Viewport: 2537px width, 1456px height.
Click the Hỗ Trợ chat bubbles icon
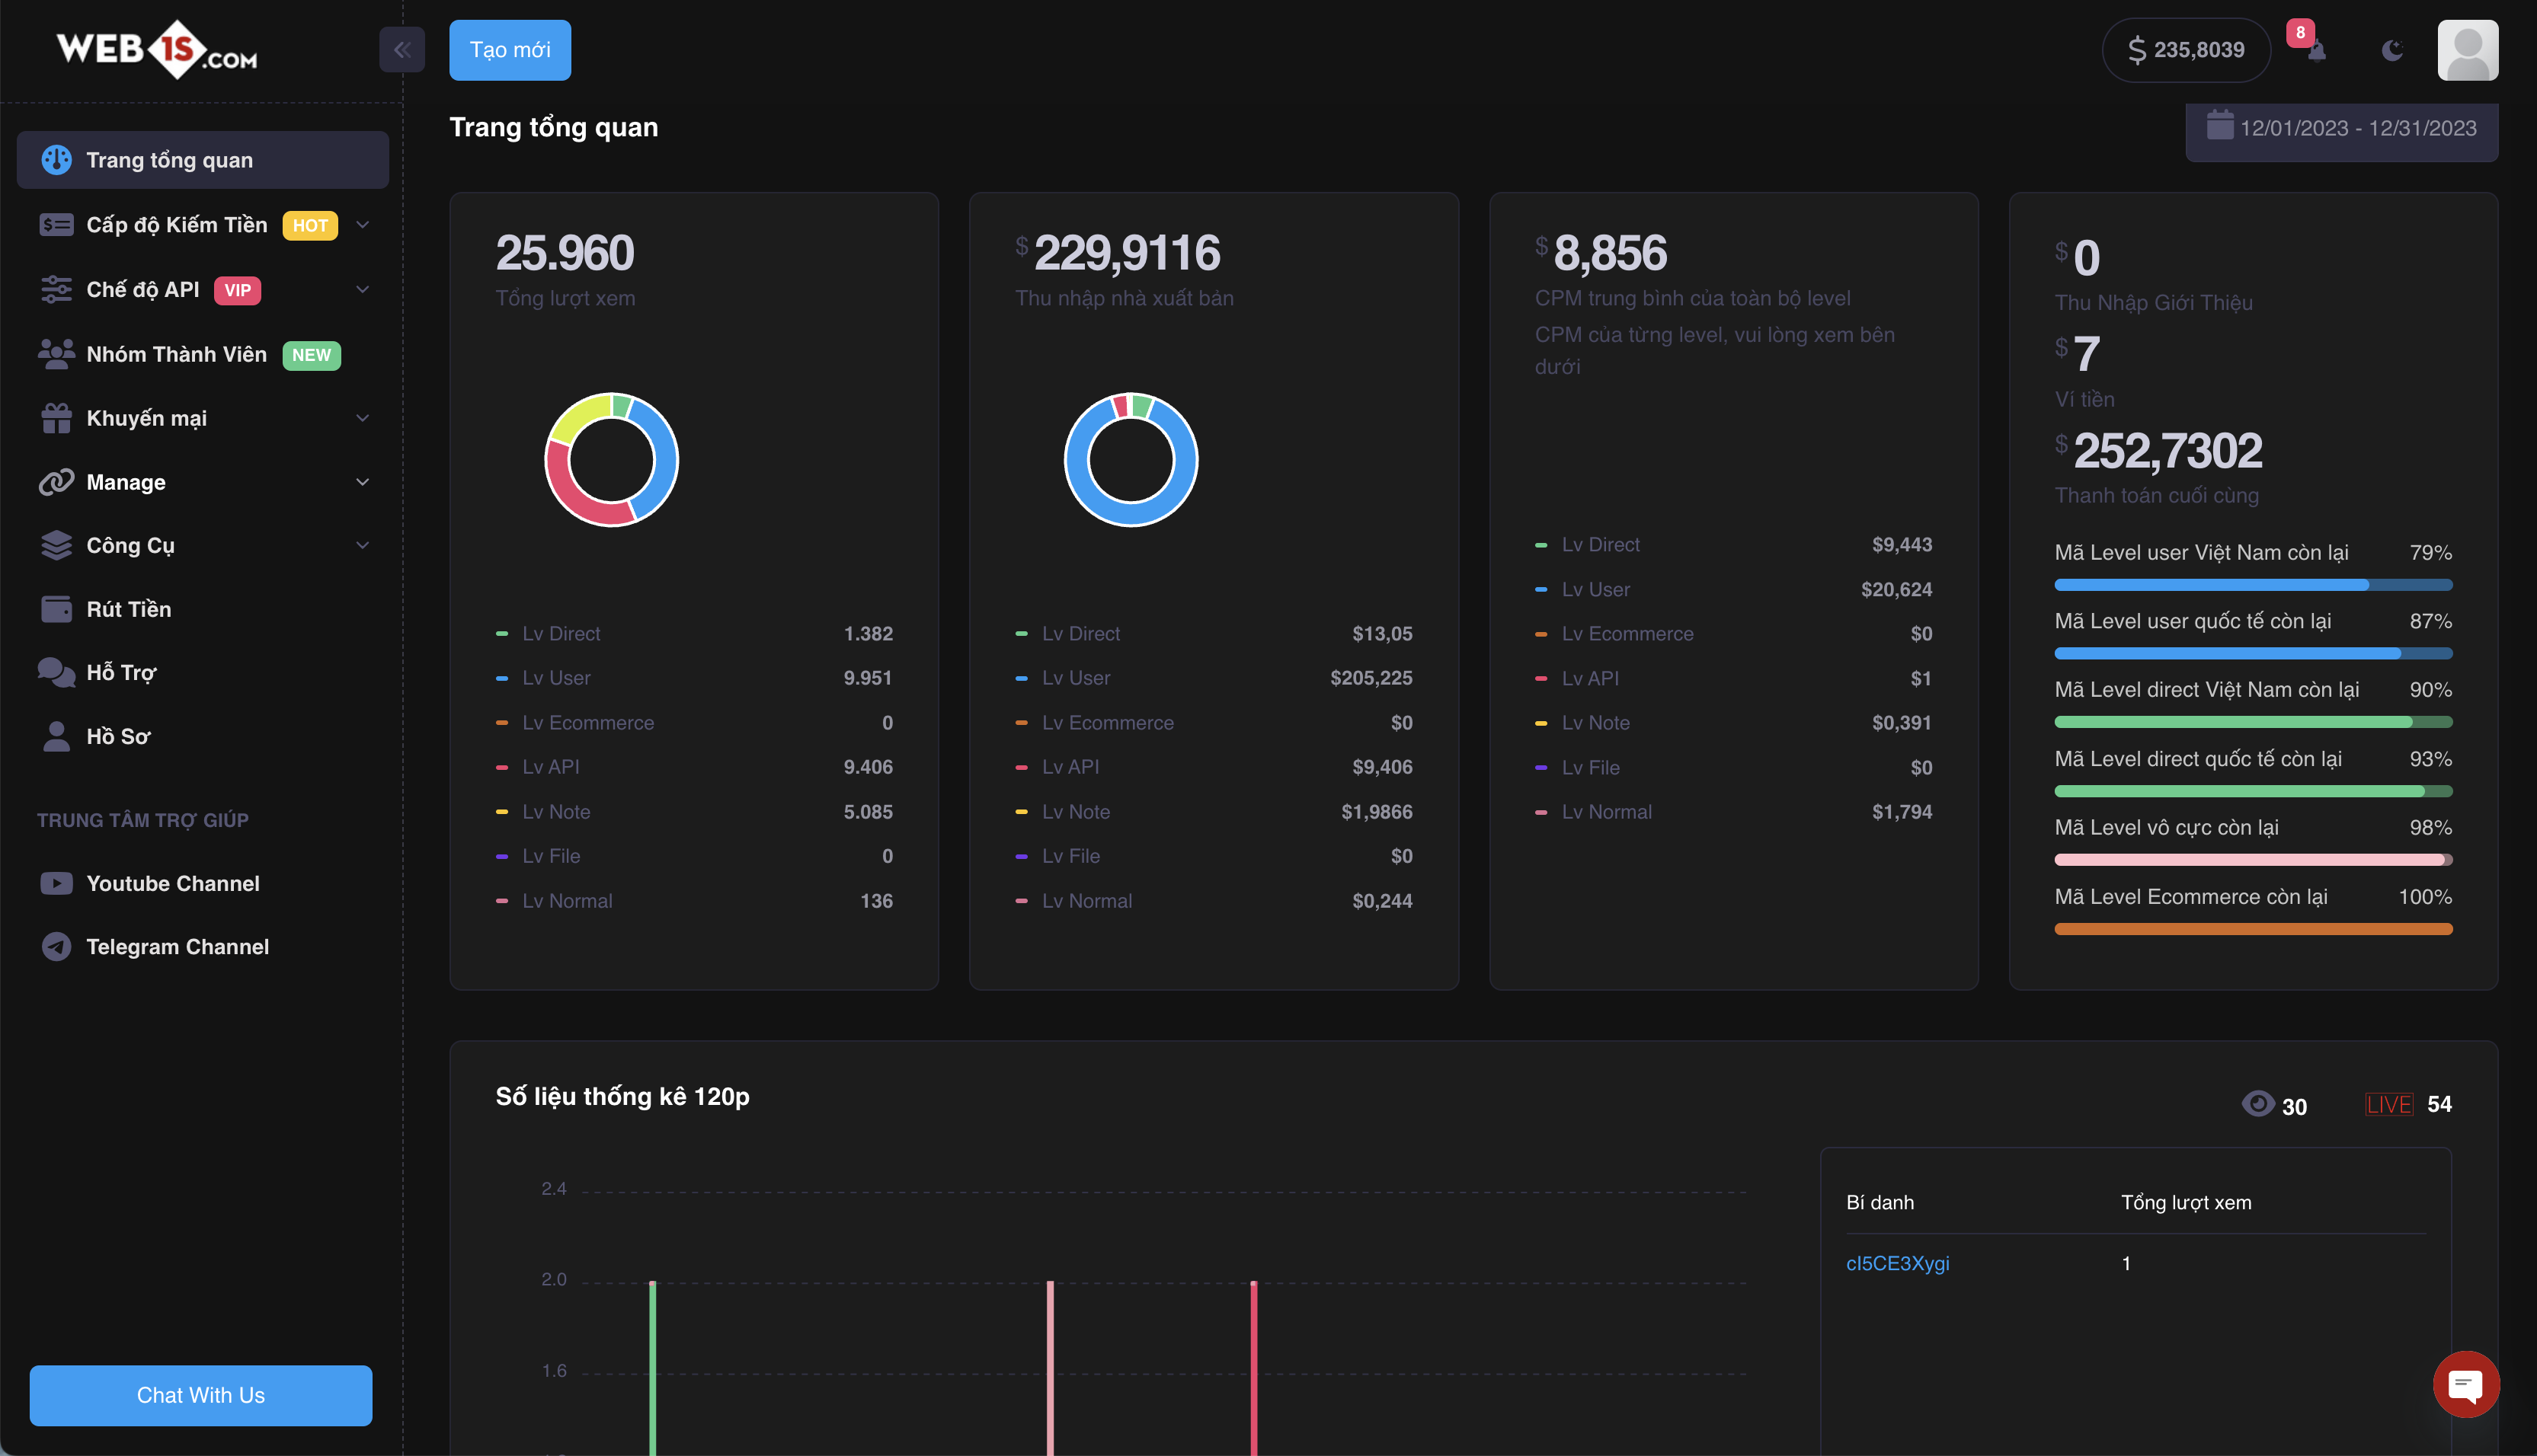(56, 673)
